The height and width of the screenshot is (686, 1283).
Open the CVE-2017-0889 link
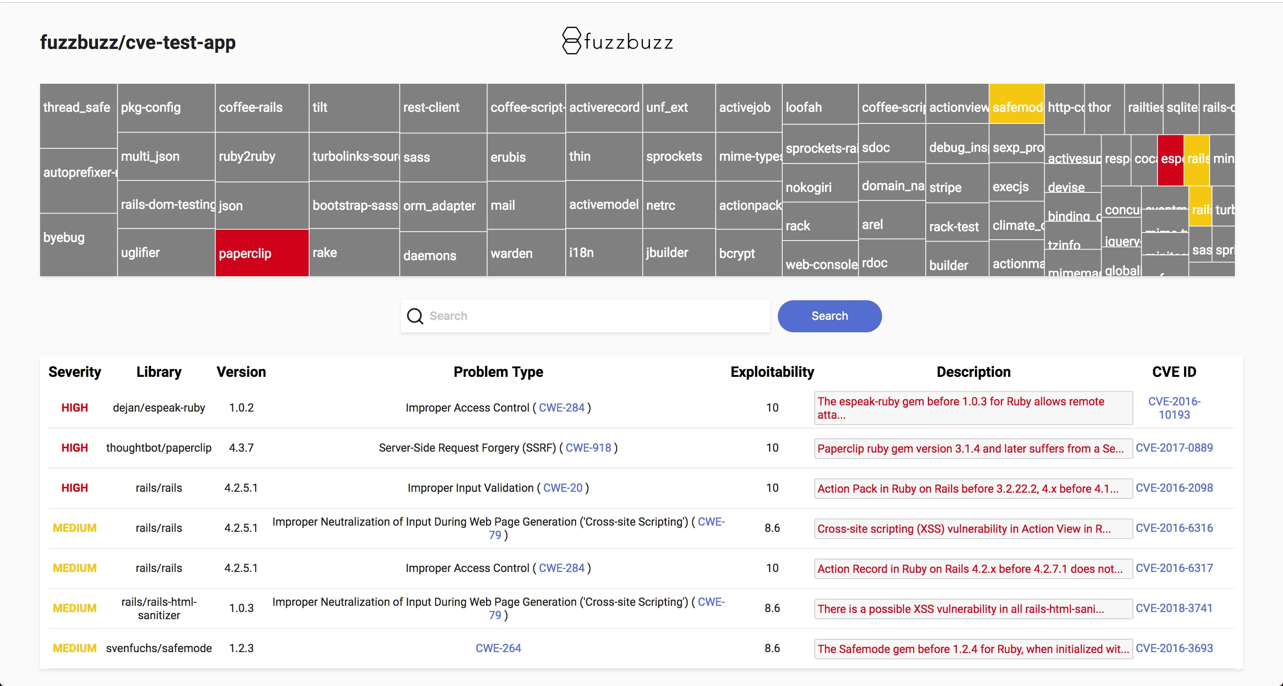pos(1174,448)
